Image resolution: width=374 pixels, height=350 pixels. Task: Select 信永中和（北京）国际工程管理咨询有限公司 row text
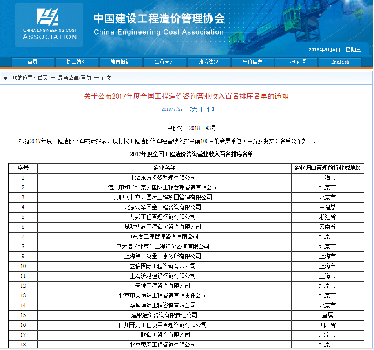pos(163,188)
